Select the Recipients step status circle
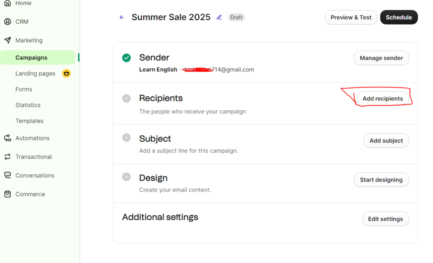Image resolution: width=433 pixels, height=263 pixels. coord(126,99)
